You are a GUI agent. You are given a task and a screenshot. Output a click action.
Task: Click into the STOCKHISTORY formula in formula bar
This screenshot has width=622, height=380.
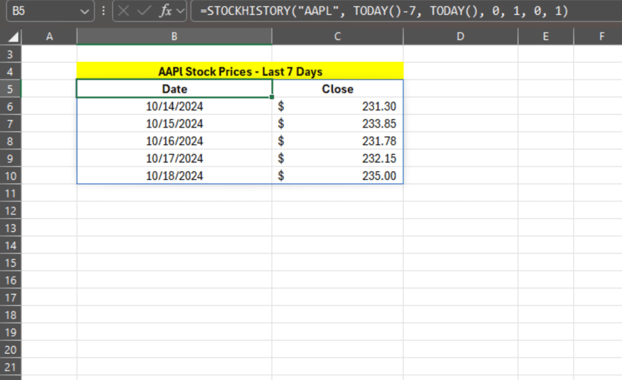[389, 12]
